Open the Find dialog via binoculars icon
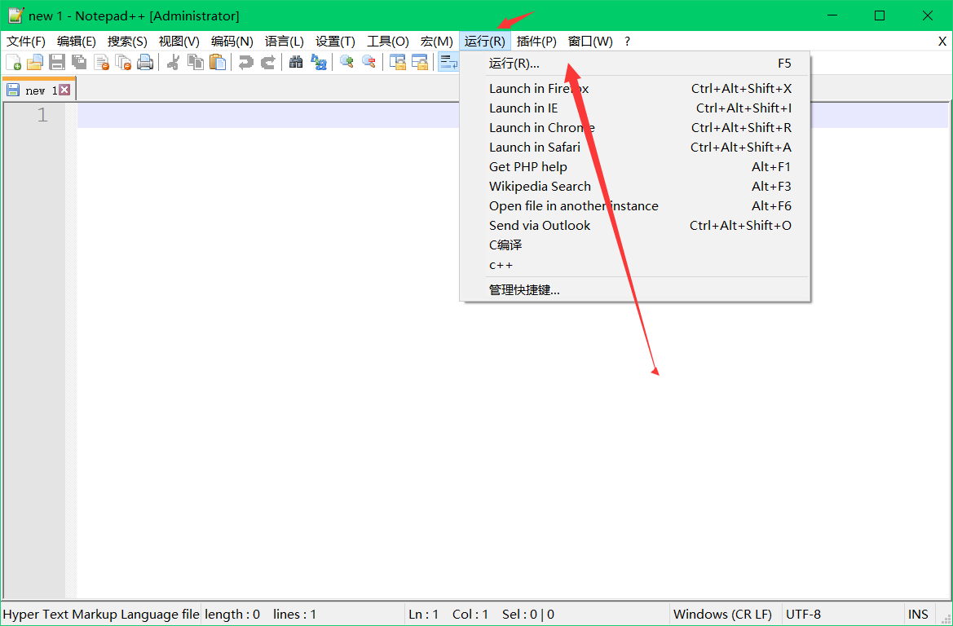The width and height of the screenshot is (953, 626). [297, 62]
